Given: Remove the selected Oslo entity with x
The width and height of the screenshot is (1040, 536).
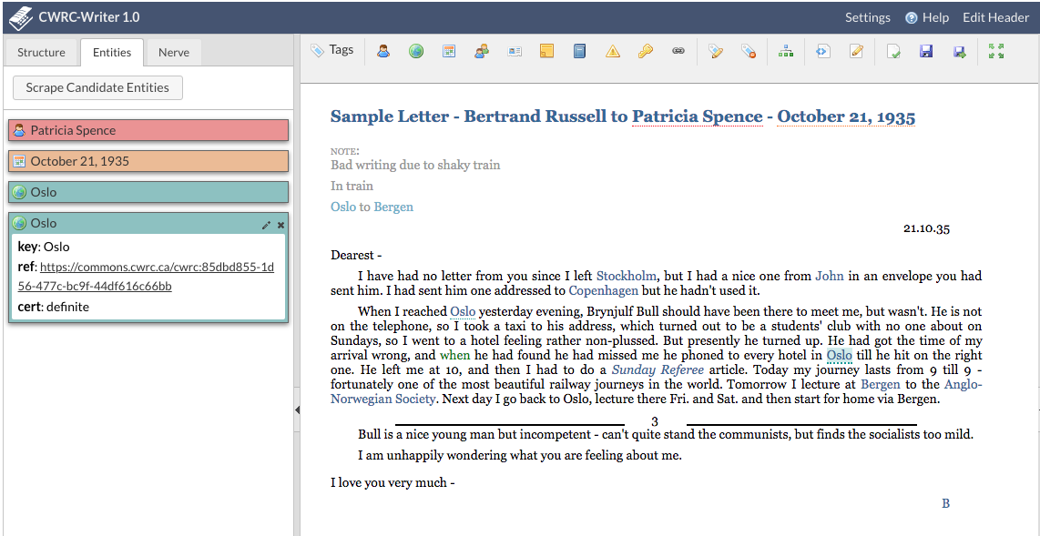Looking at the screenshot, I should (280, 225).
